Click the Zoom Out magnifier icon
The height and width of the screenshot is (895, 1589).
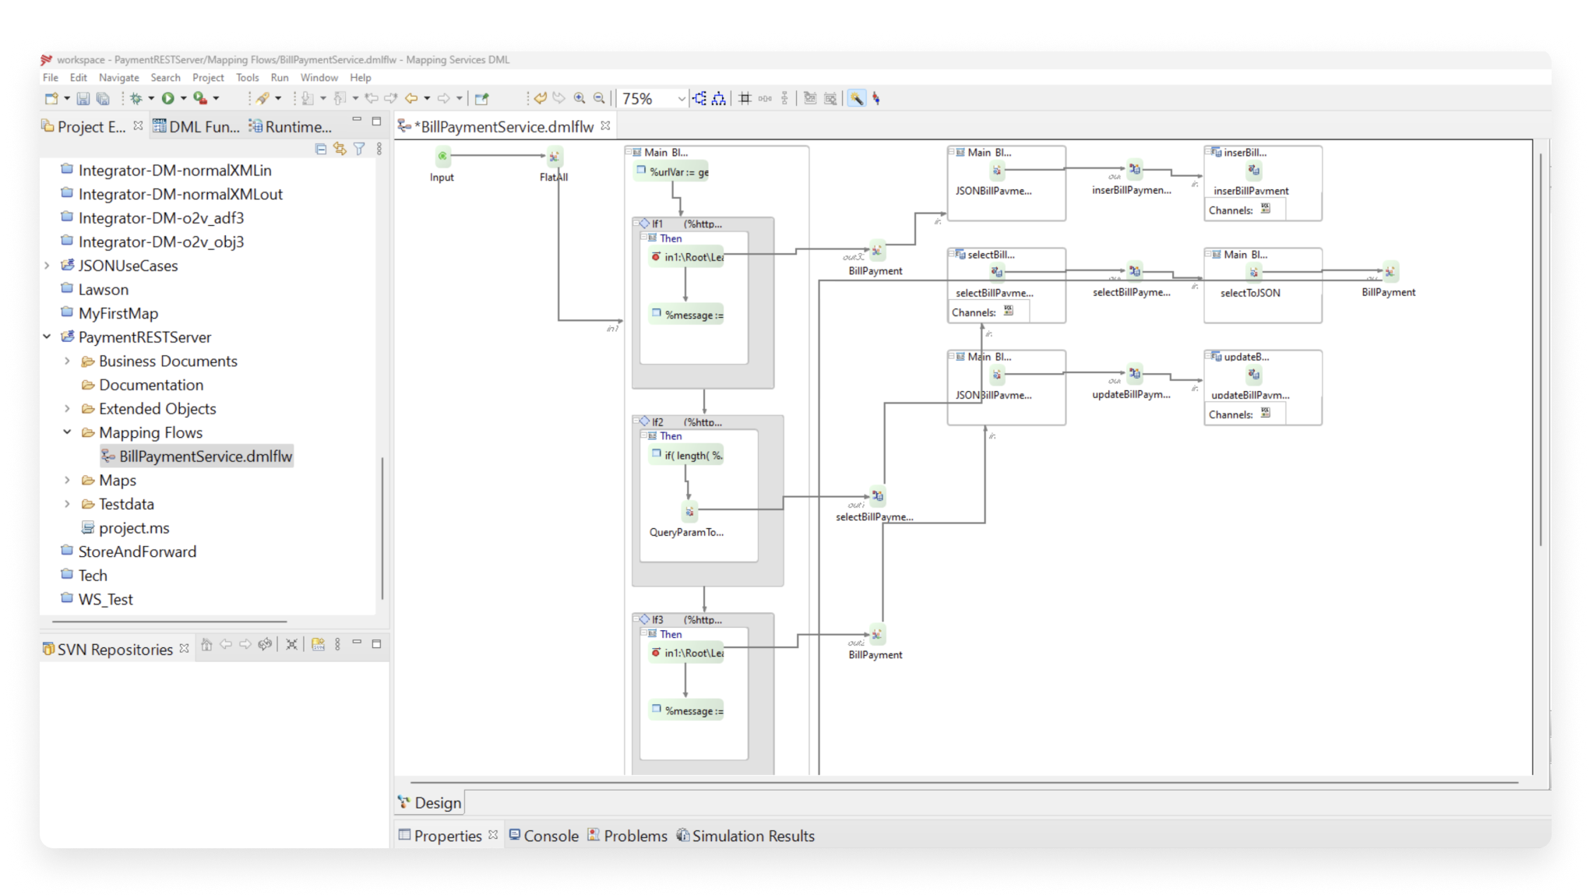[x=599, y=98]
